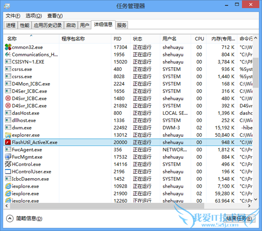262x231 pixels.
Task: Click memory value 15,192 K
Action: pyautogui.click(x=225, y=128)
